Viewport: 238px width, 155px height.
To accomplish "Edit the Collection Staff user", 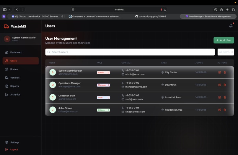I will click(x=219, y=97).
